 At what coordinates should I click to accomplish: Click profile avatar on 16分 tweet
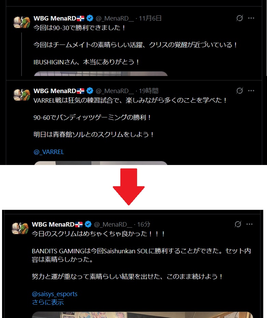20,228
